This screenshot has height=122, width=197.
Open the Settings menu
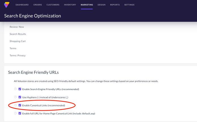coord(129,5)
